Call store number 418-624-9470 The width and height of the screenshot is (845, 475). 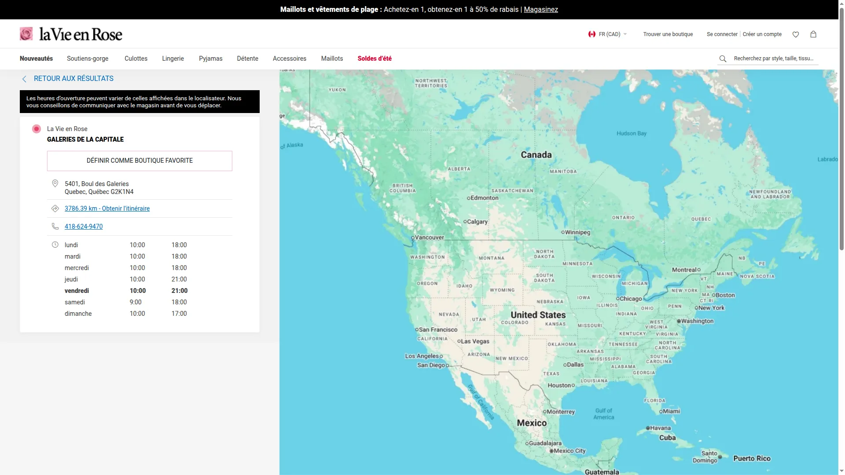84,227
